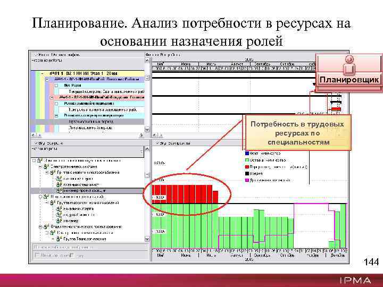Click the role icon of Группа Технологическая

point(59,239)
